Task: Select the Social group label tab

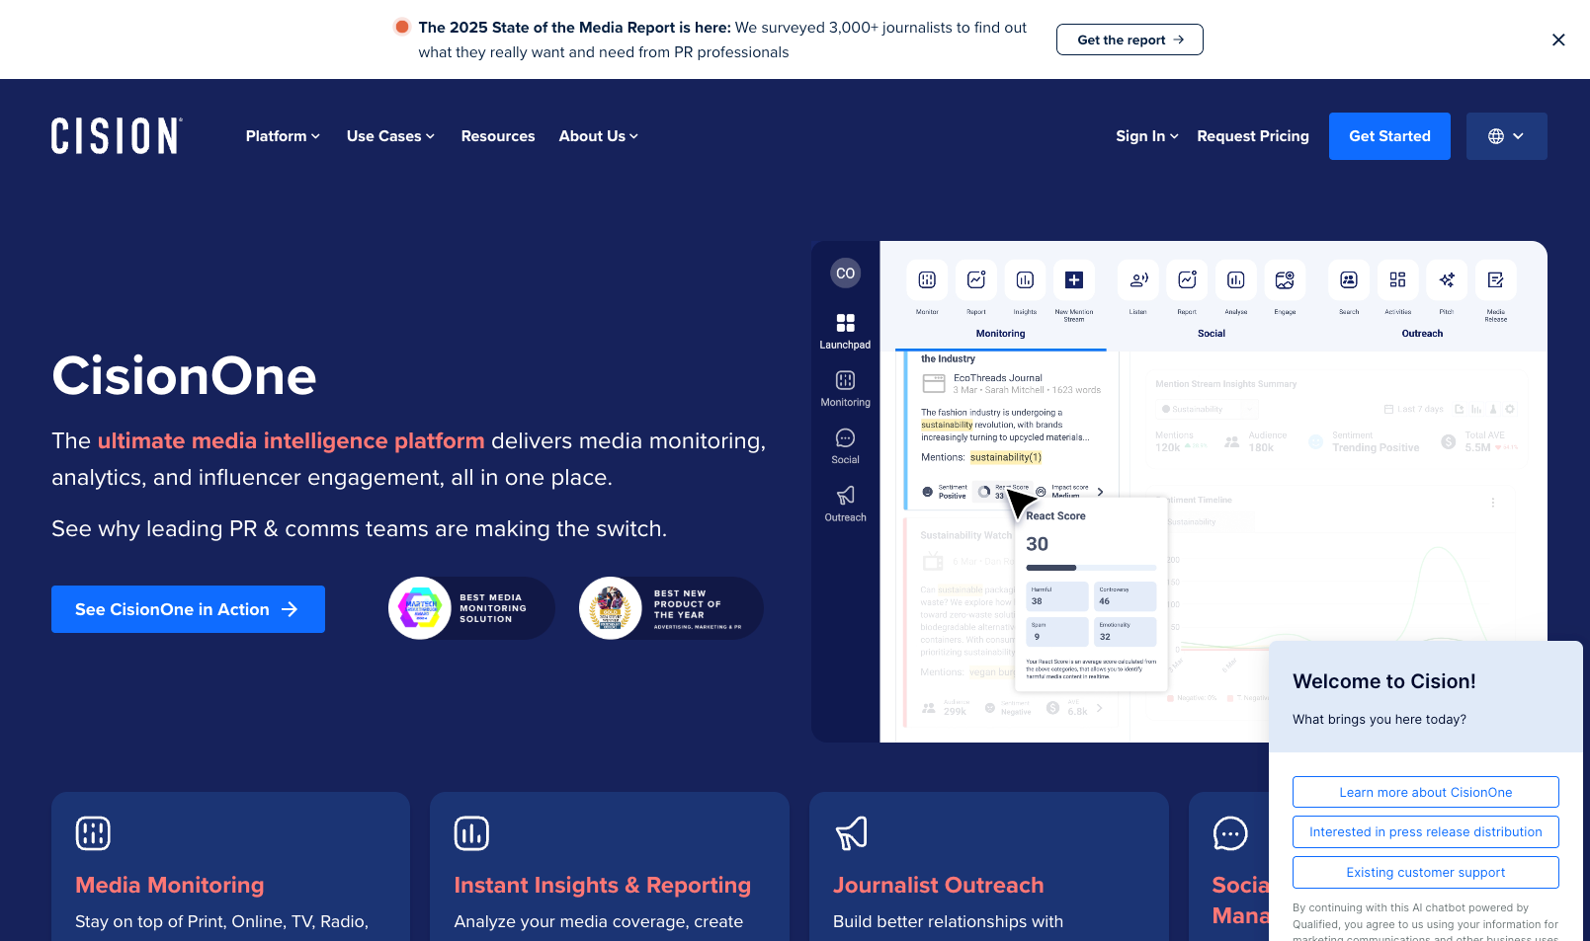Action: pos(1212,334)
